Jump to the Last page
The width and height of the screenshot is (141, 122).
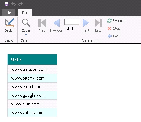point(98,25)
